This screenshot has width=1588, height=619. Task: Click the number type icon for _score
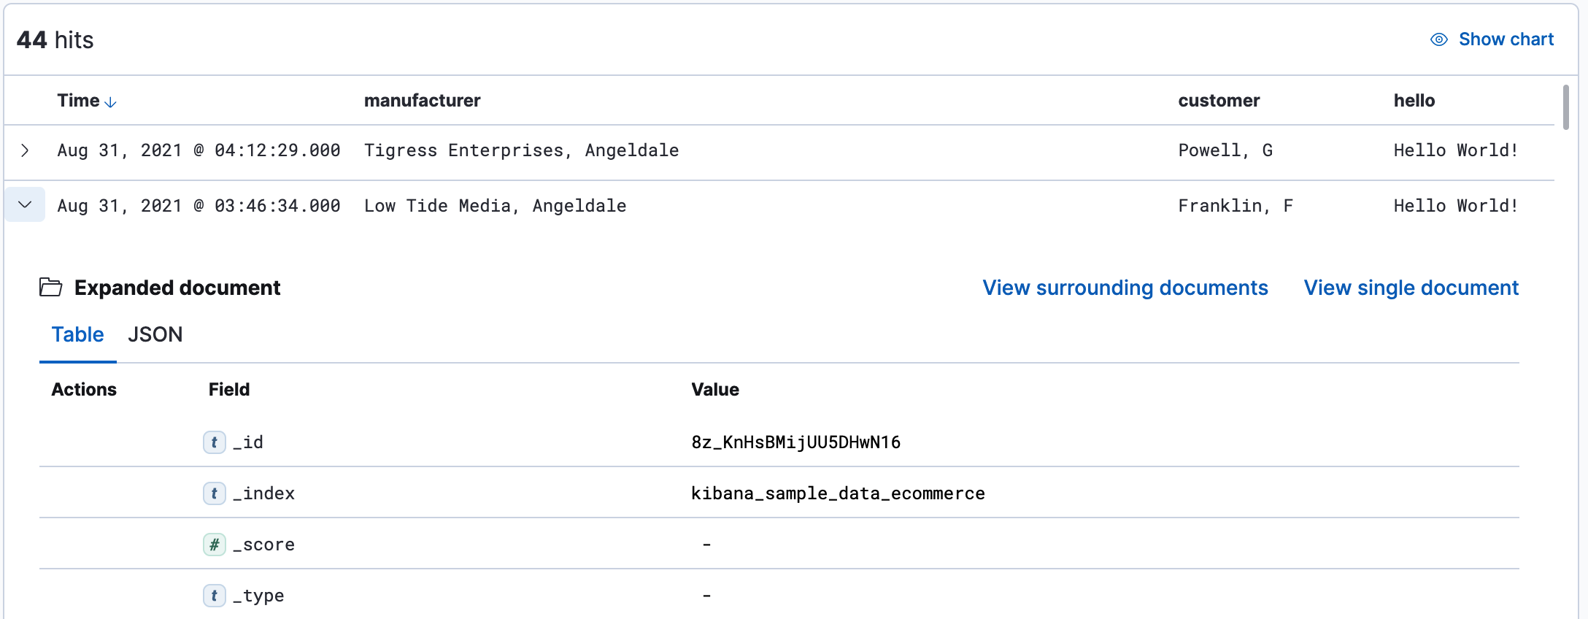pos(214,545)
